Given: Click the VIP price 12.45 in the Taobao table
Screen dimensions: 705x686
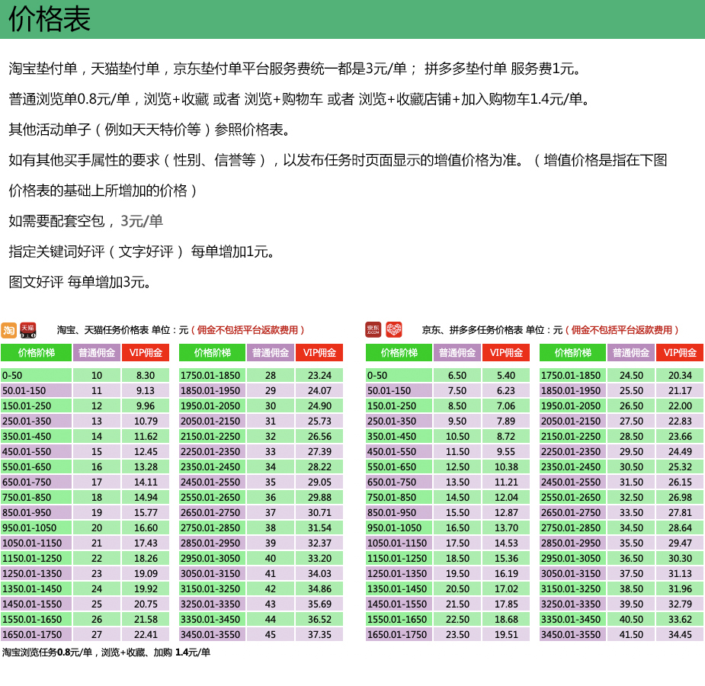Looking at the screenshot, I should click(x=146, y=452).
